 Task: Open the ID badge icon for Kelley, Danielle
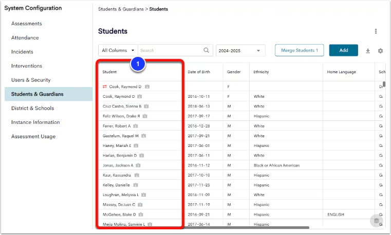pos(136,185)
